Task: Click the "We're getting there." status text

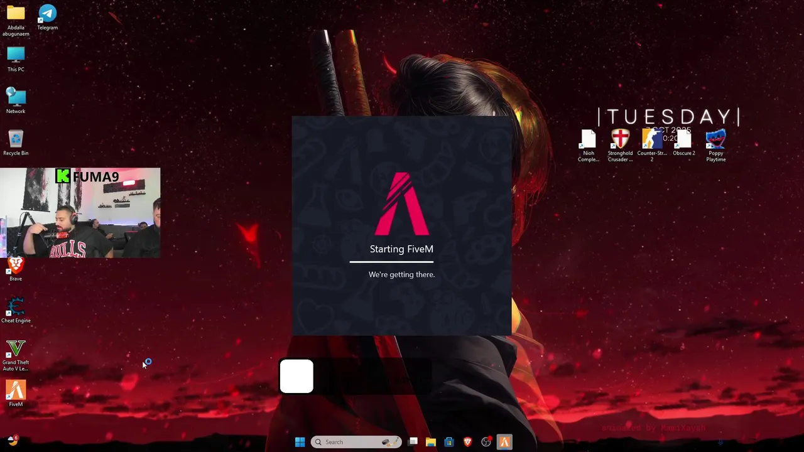Action: pyautogui.click(x=401, y=274)
